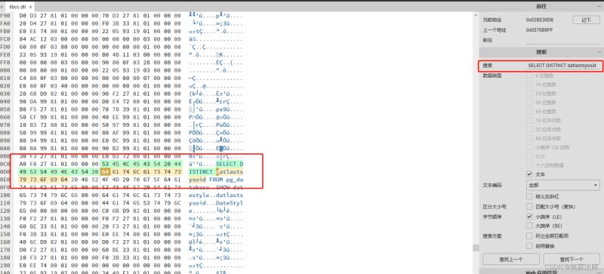Viewport: 604px width, 274px height.
Task: Uncheck the 文本 data type checkbox
Action: pyautogui.click(x=529, y=174)
